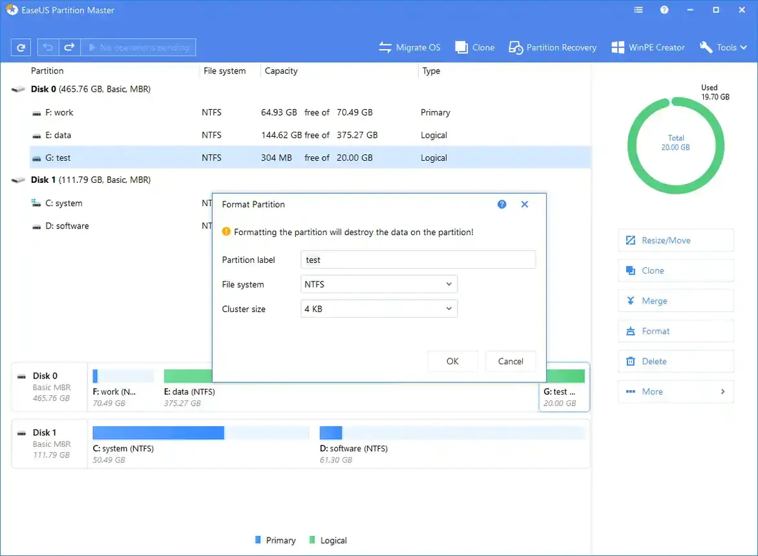Click the Format icon in the sidebar

(630, 331)
